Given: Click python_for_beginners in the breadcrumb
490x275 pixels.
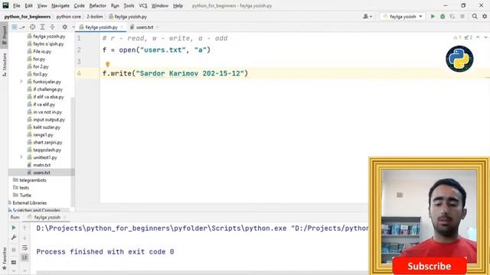Looking at the screenshot, I should pyautogui.click(x=28, y=17).
